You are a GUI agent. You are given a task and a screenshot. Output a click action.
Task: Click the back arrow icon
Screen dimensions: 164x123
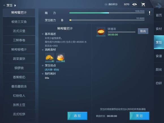(x=159, y=6)
